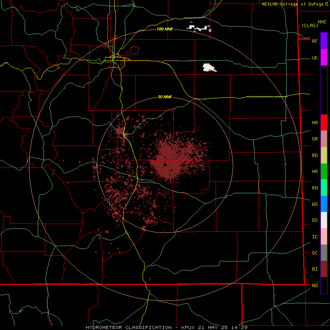
Task: Select the BI legend label
Action: pyautogui.click(x=315, y=269)
